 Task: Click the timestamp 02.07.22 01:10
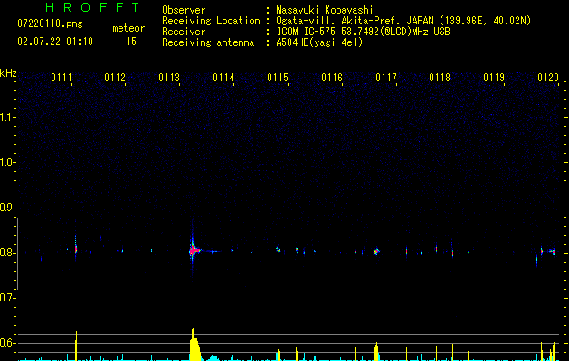[x=55, y=42]
